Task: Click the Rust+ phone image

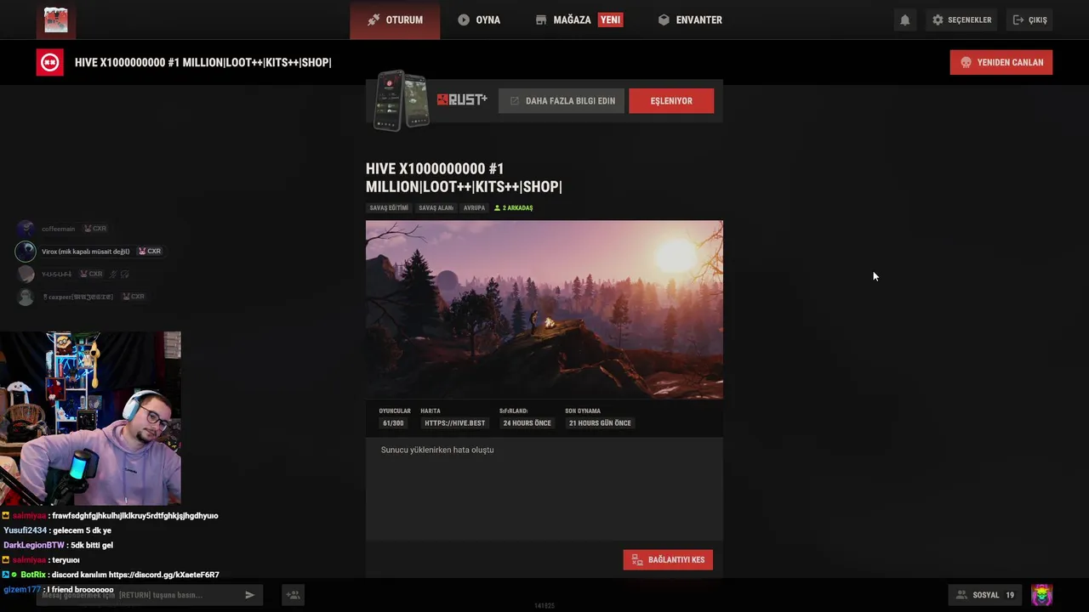Action: [402, 100]
